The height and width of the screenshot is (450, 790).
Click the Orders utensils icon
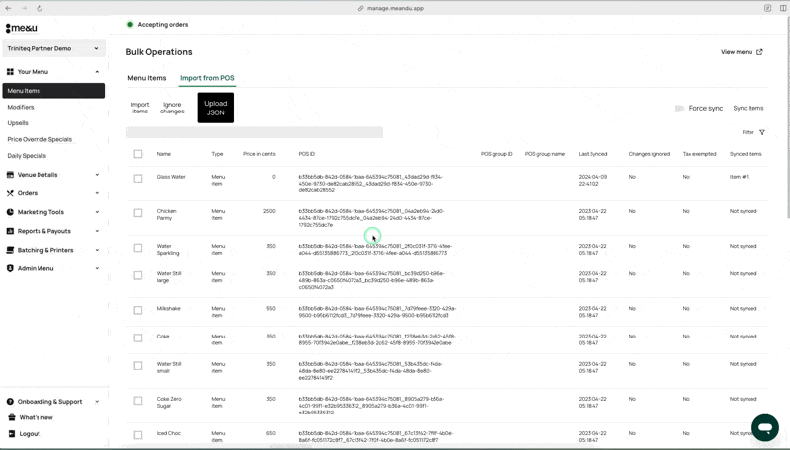coord(10,193)
